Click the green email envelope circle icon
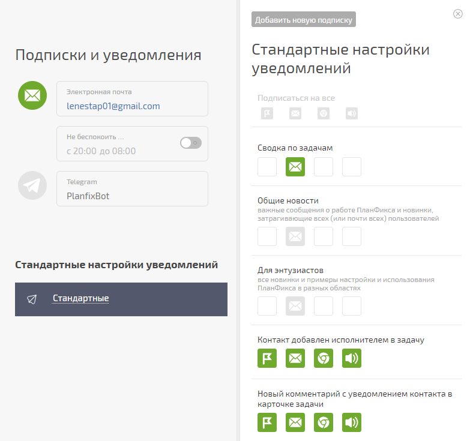473x441 pixels. [x=32, y=95]
